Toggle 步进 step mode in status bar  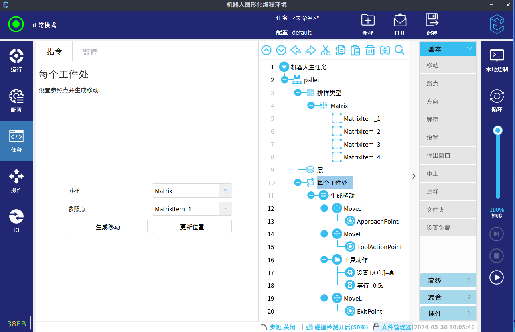[x=278, y=327]
